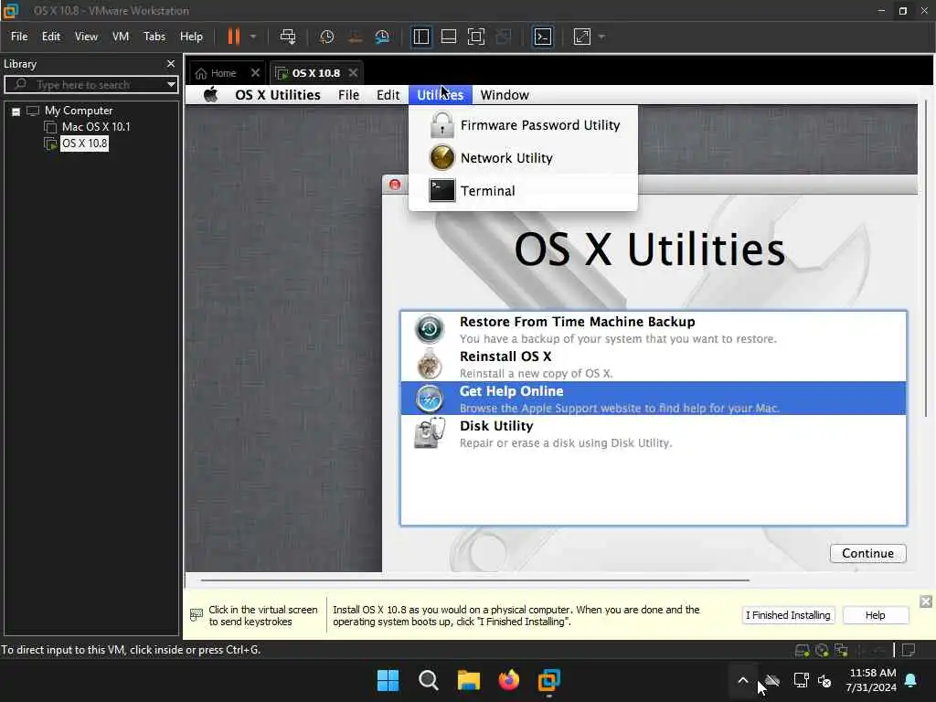Take a snapshot of the VM

click(326, 37)
